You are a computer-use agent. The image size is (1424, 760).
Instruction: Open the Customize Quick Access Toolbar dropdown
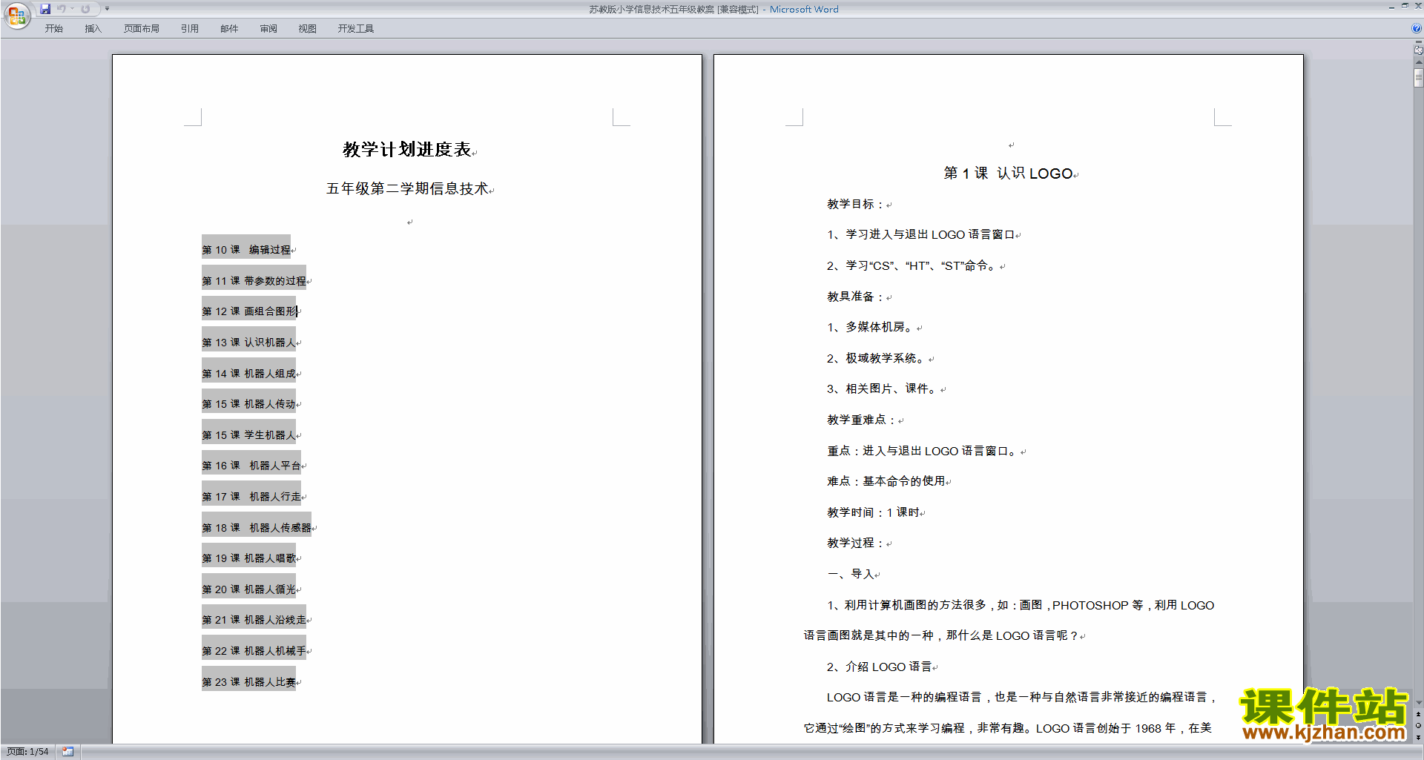[x=107, y=9]
